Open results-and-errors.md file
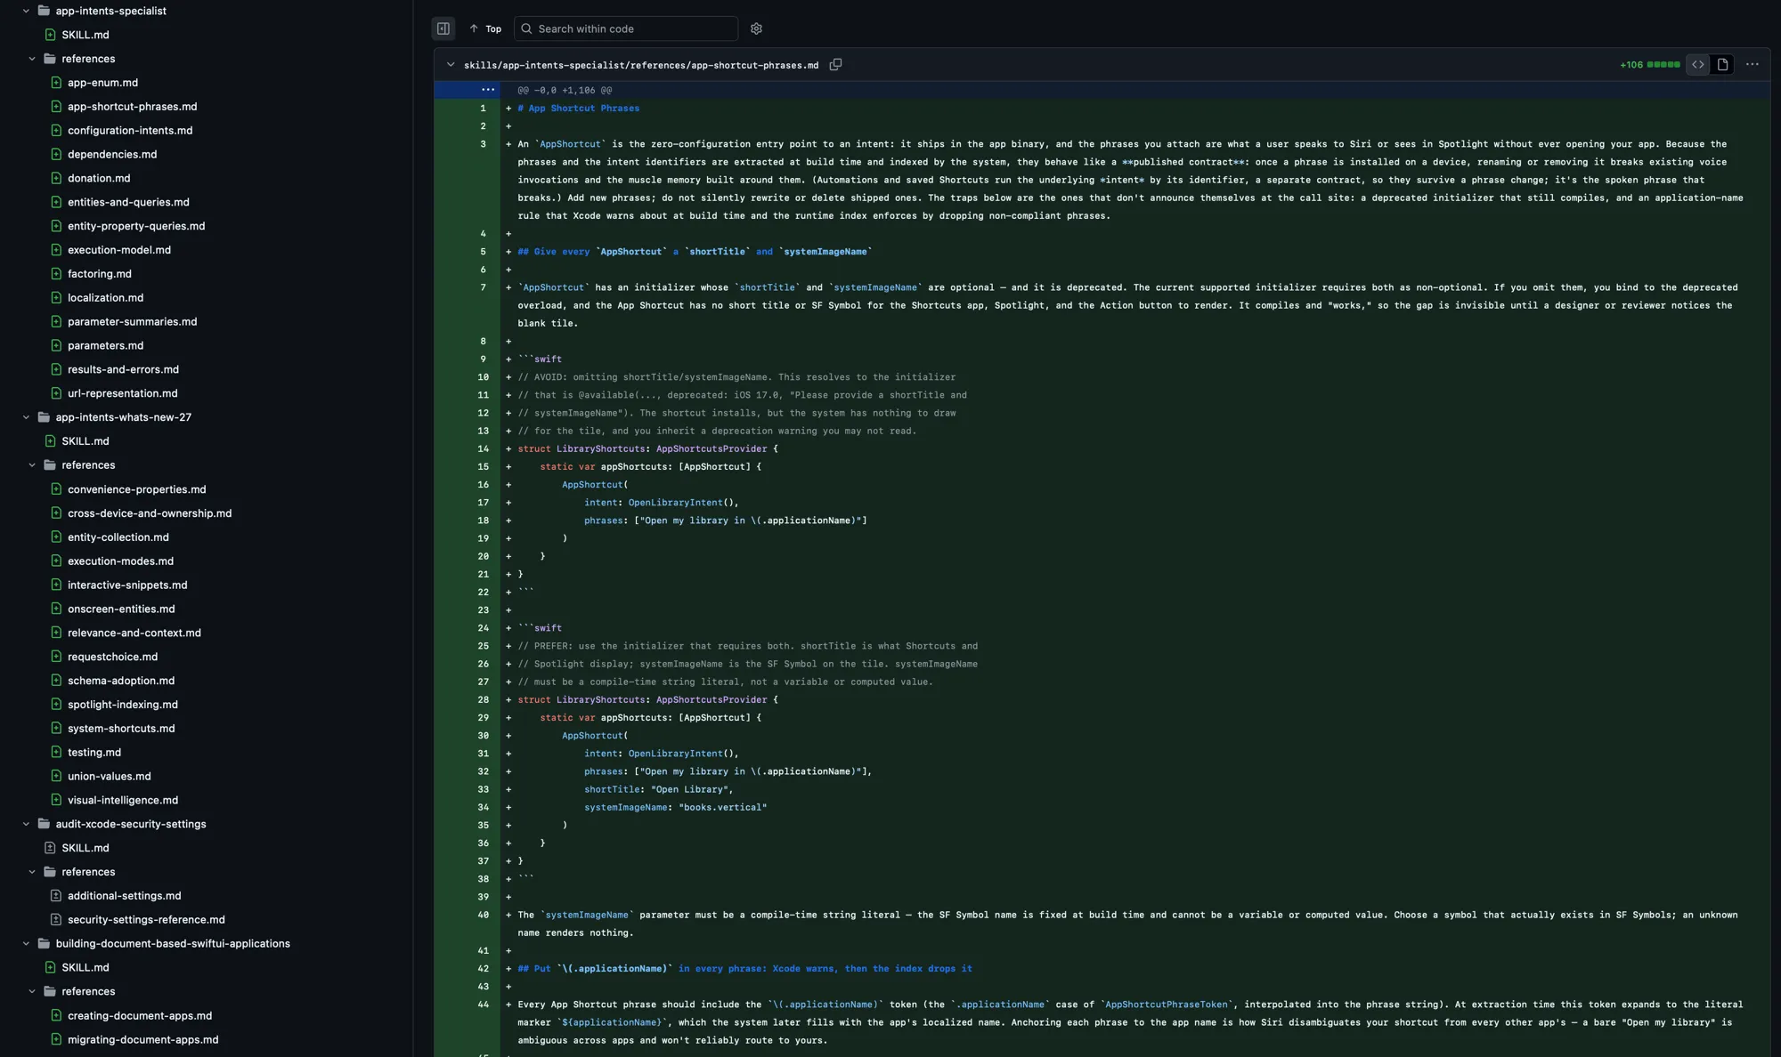The width and height of the screenshot is (1781, 1057). point(123,369)
